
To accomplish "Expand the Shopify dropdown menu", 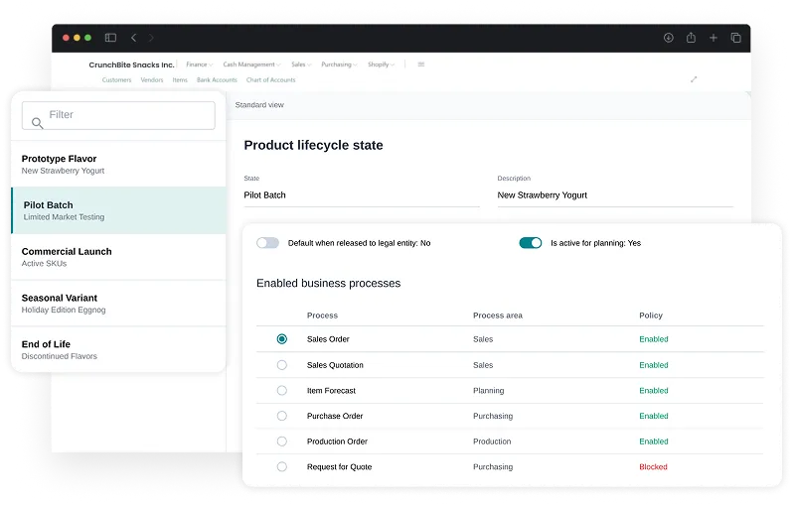I will (x=382, y=64).
